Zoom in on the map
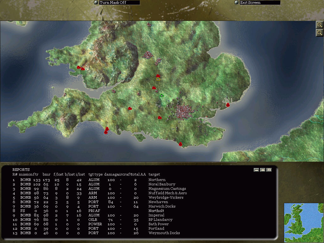Screen dimensions: 324x243 point(319,24)
